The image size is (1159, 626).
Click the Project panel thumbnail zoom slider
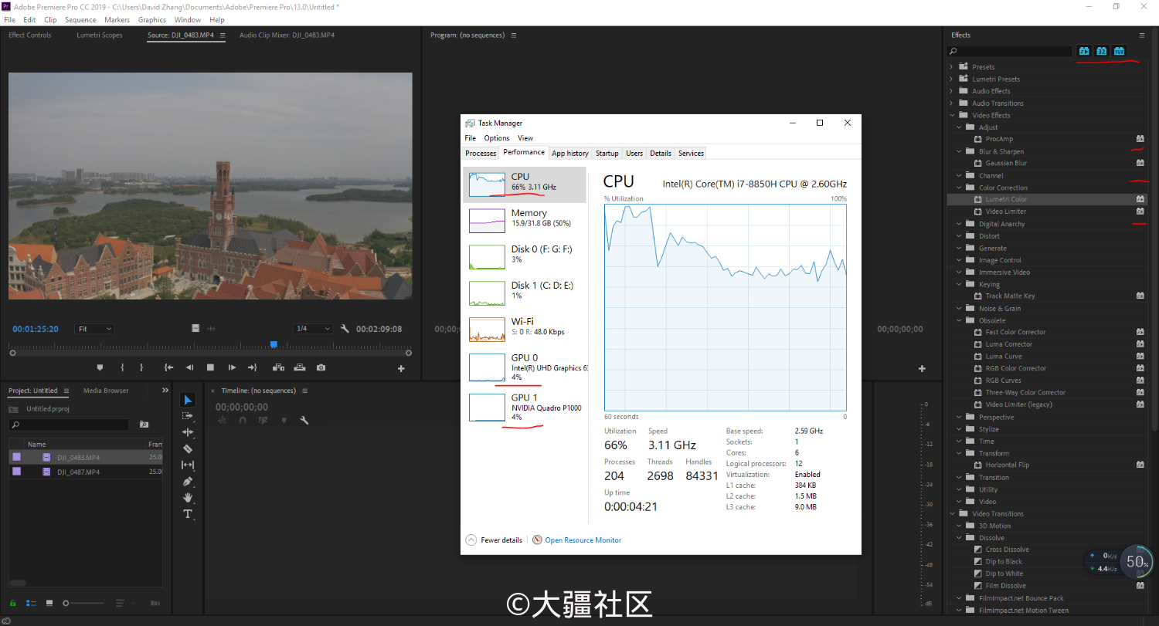pos(85,603)
